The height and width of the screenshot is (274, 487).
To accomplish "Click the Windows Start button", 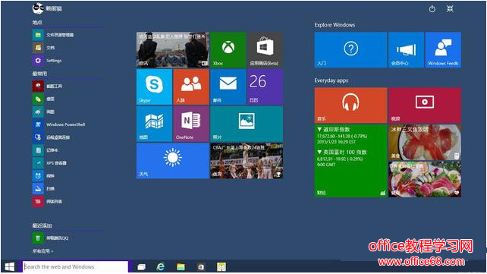I will click(x=10, y=266).
